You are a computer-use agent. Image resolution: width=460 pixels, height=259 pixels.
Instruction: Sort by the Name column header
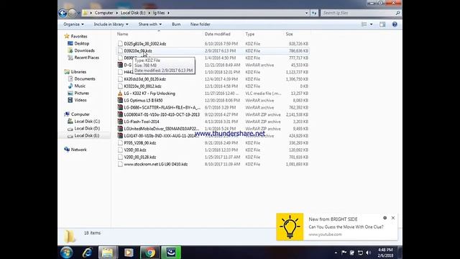coord(122,34)
